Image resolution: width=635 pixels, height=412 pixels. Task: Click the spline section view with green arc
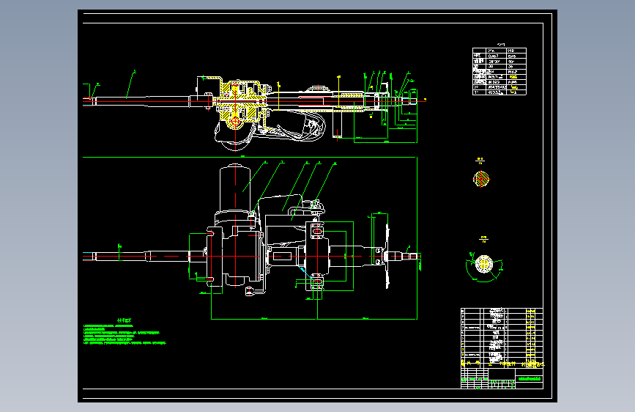tap(483, 265)
